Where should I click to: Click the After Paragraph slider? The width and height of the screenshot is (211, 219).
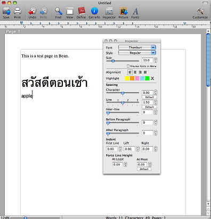(x=123, y=133)
